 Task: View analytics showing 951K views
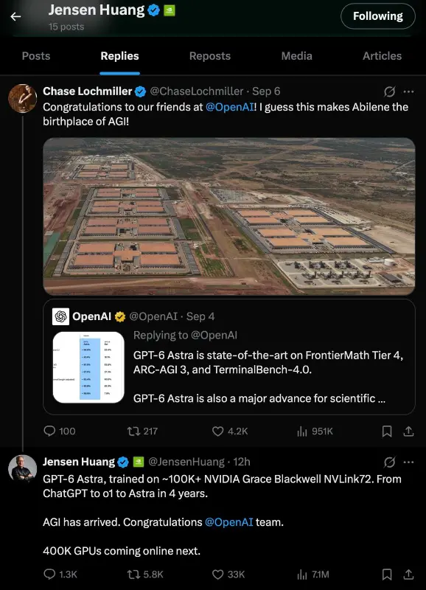[315, 431]
